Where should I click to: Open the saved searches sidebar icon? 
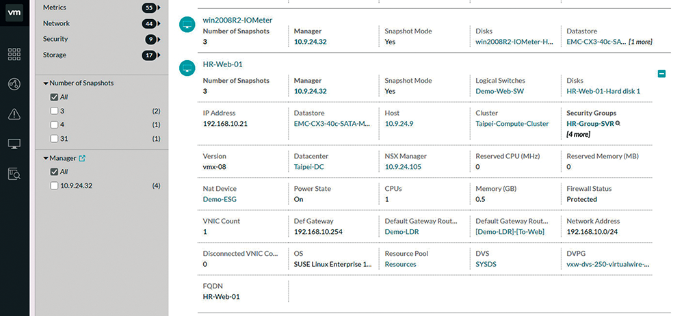(14, 174)
